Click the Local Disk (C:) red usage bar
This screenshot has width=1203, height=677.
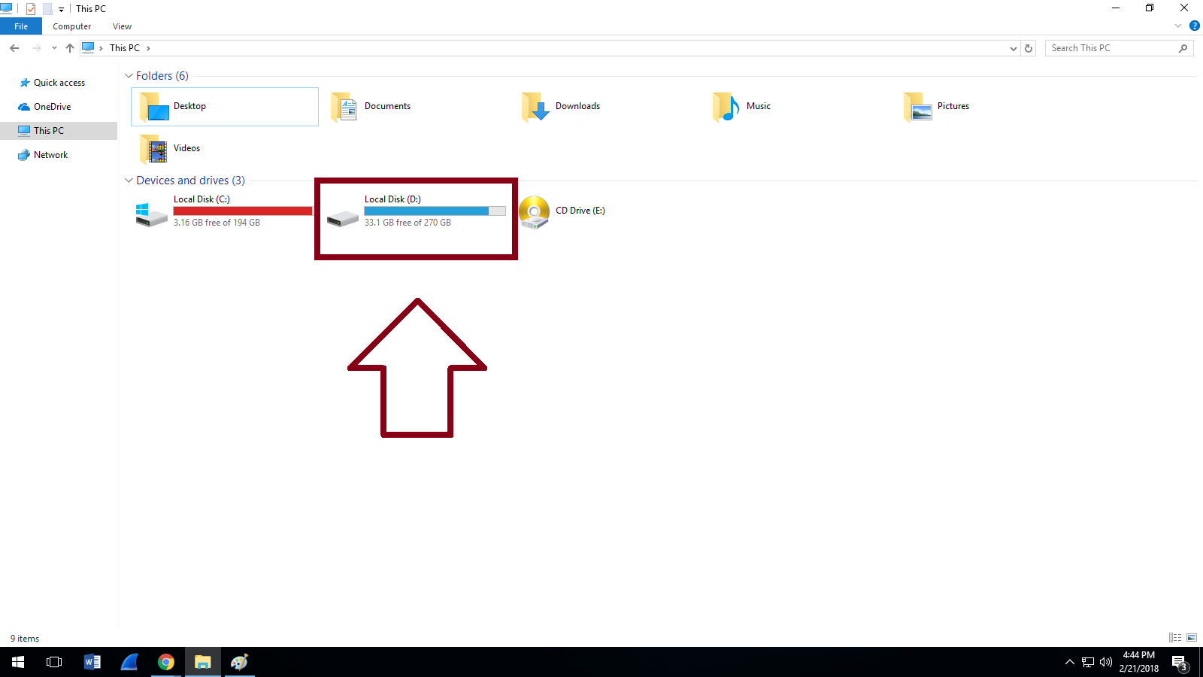coord(243,211)
